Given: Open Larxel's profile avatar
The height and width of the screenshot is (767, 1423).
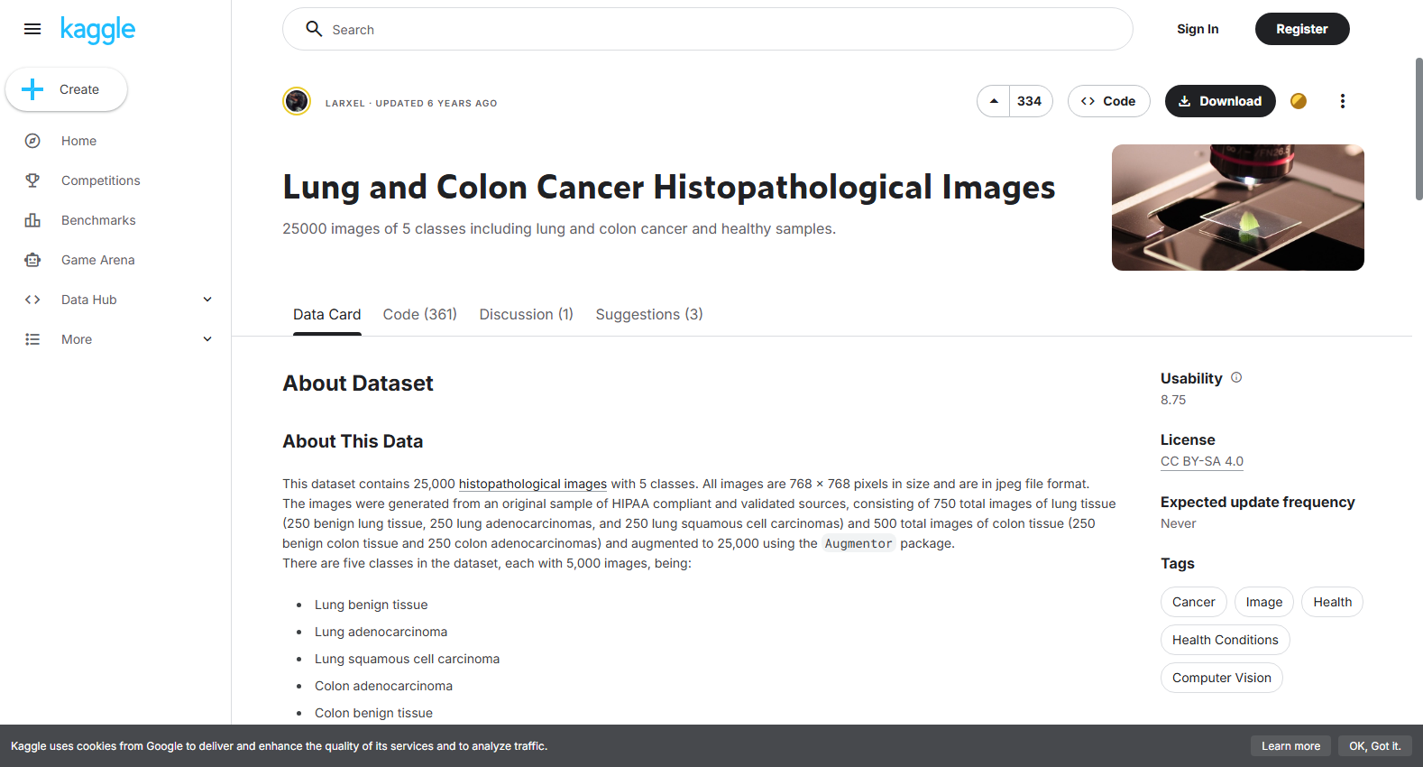Looking at the screenshot, I should [297, 101].
